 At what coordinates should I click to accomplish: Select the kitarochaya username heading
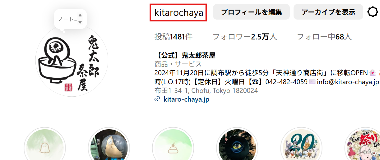pos(179,13)
